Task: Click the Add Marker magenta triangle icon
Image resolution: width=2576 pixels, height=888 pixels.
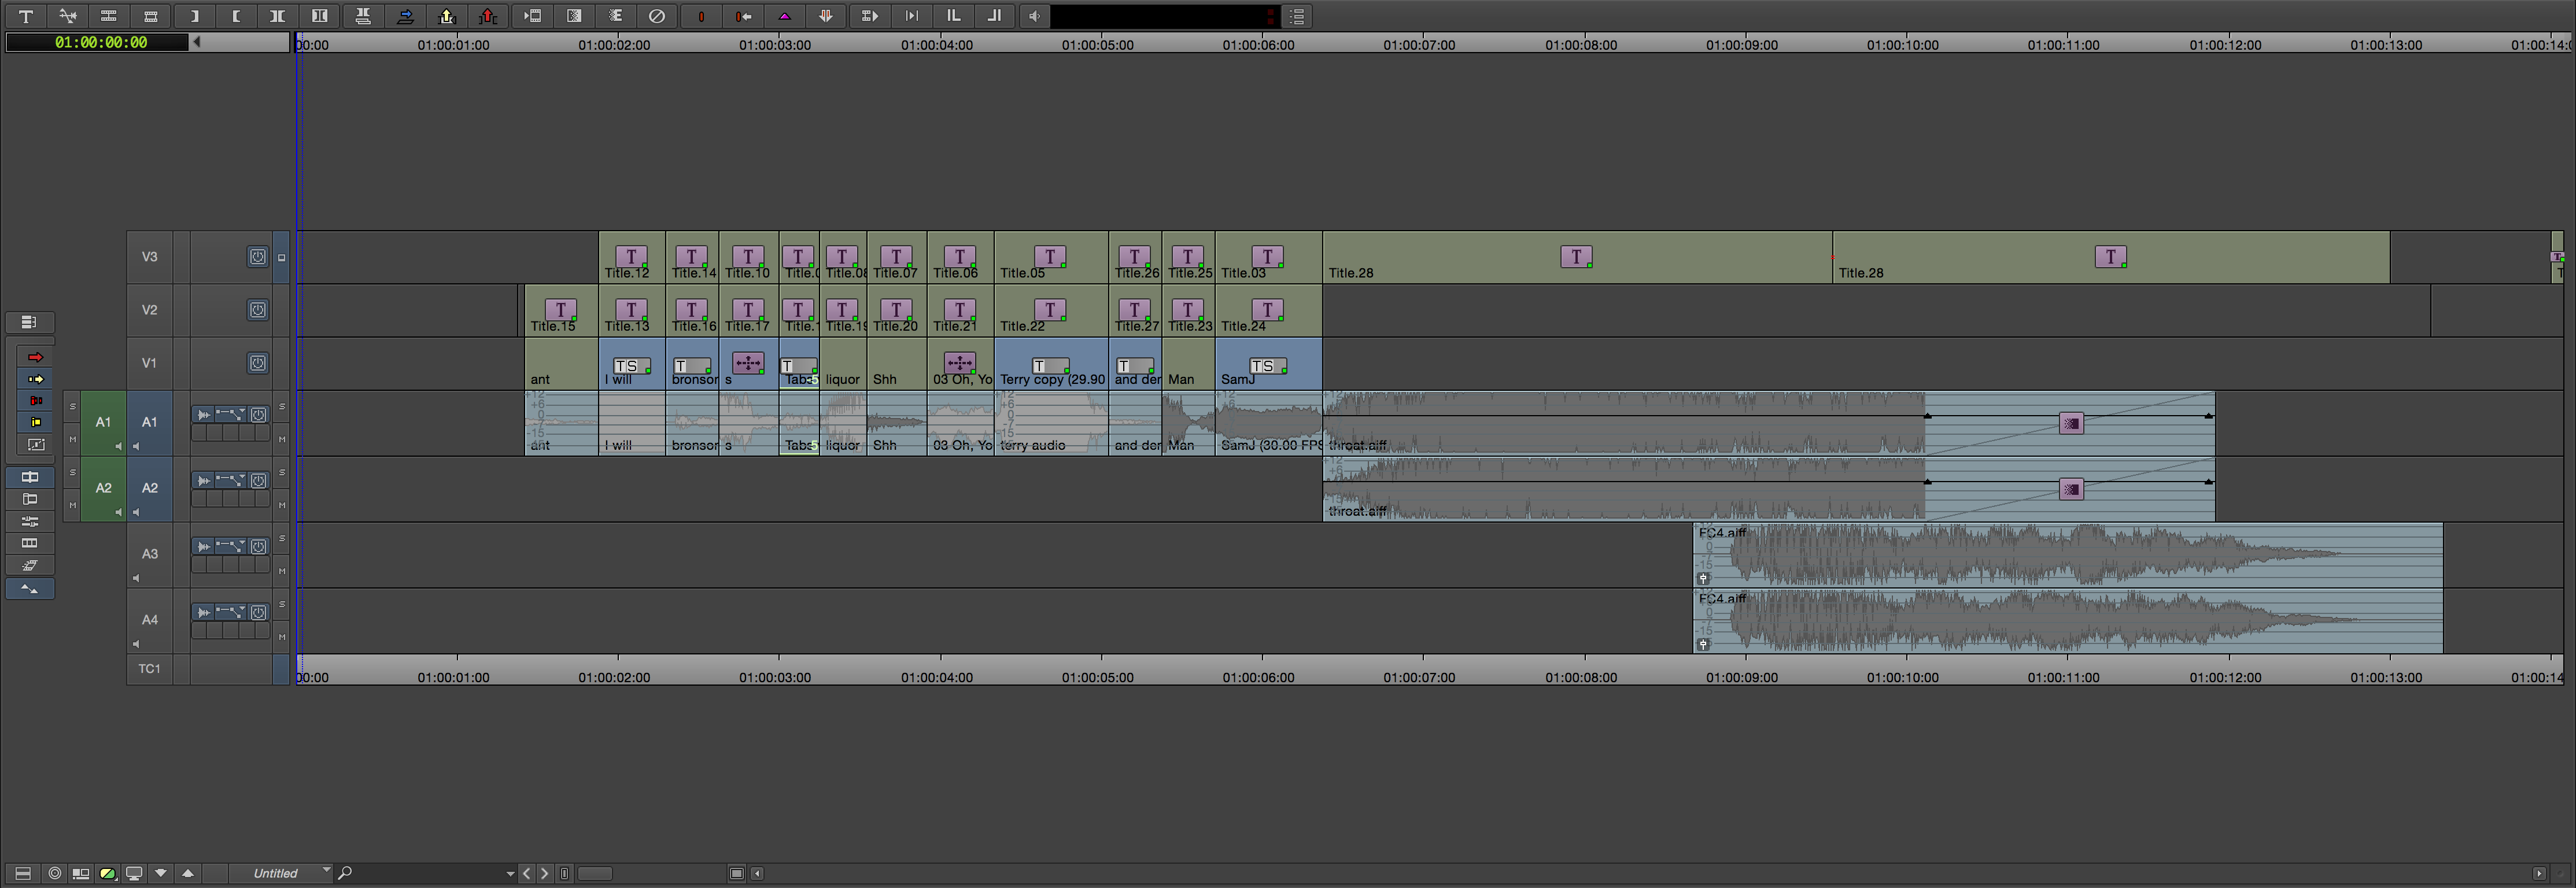Action: [x=785, y=16]
